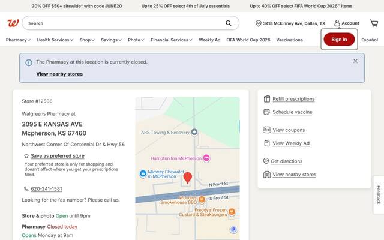384x240 pixels.
Task: Click the red store pin on the map
Action: pyautogui.click(x=188, y=178)
